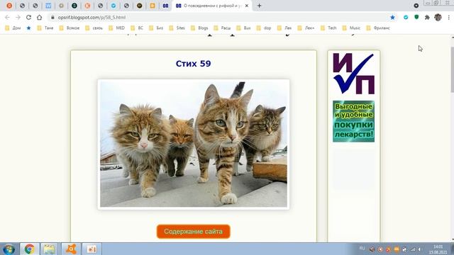Open Chrome from the taskbar

click(x=29, y=249)
